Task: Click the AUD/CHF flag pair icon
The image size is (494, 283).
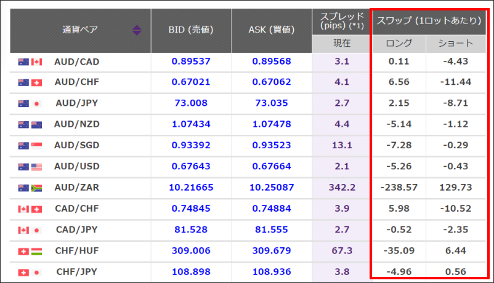Action: [30, 82]
